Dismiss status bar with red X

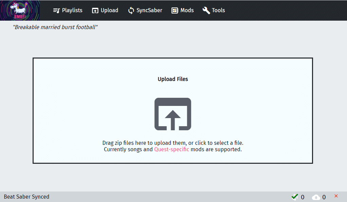336,196
